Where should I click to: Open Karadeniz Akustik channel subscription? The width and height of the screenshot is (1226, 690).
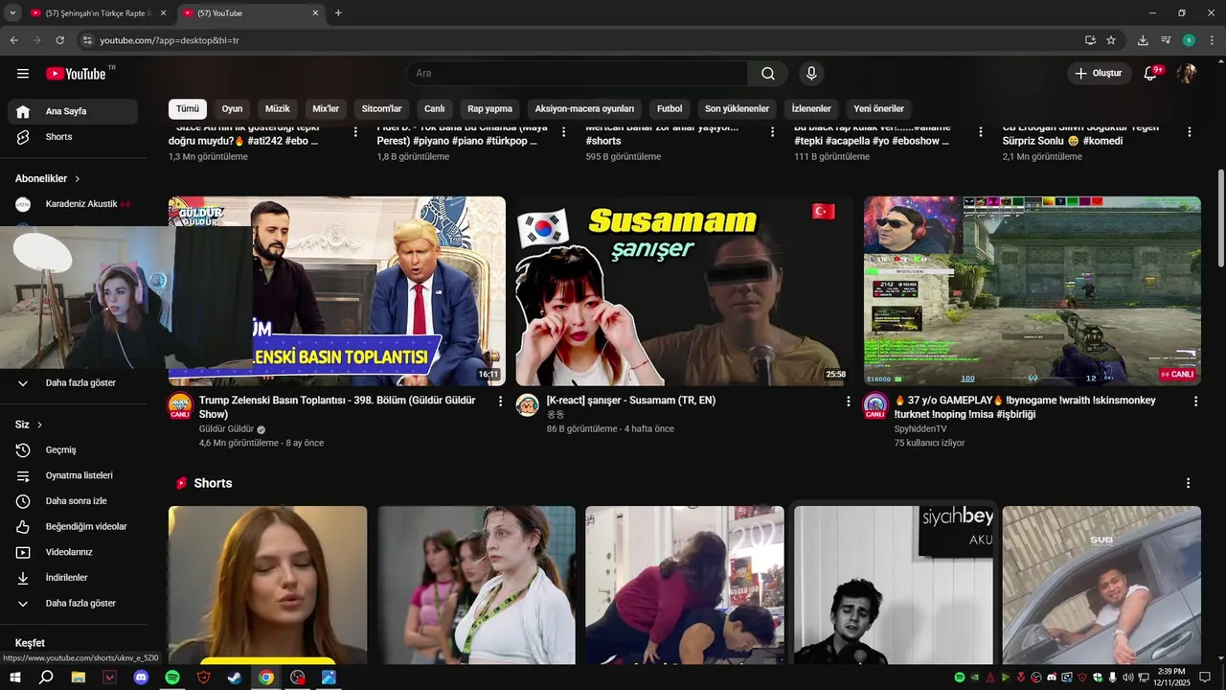[73, 204]
